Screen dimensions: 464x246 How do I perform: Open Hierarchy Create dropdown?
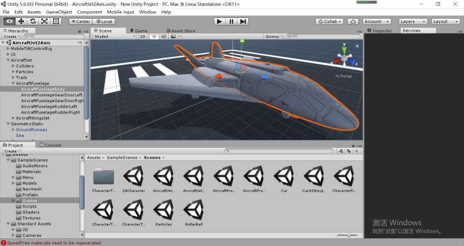(x=11, y=36)
